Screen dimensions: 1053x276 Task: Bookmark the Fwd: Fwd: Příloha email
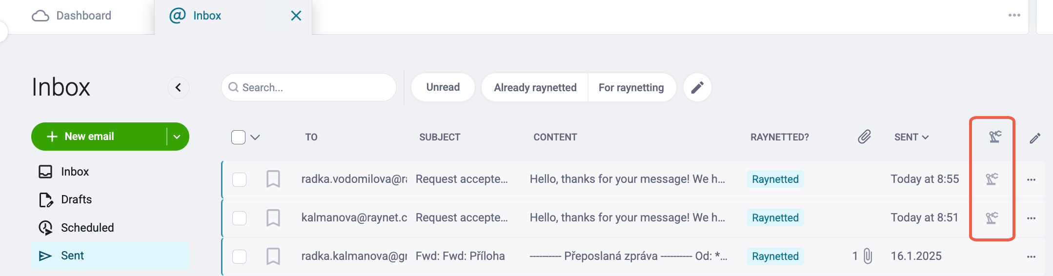[273, 256]
